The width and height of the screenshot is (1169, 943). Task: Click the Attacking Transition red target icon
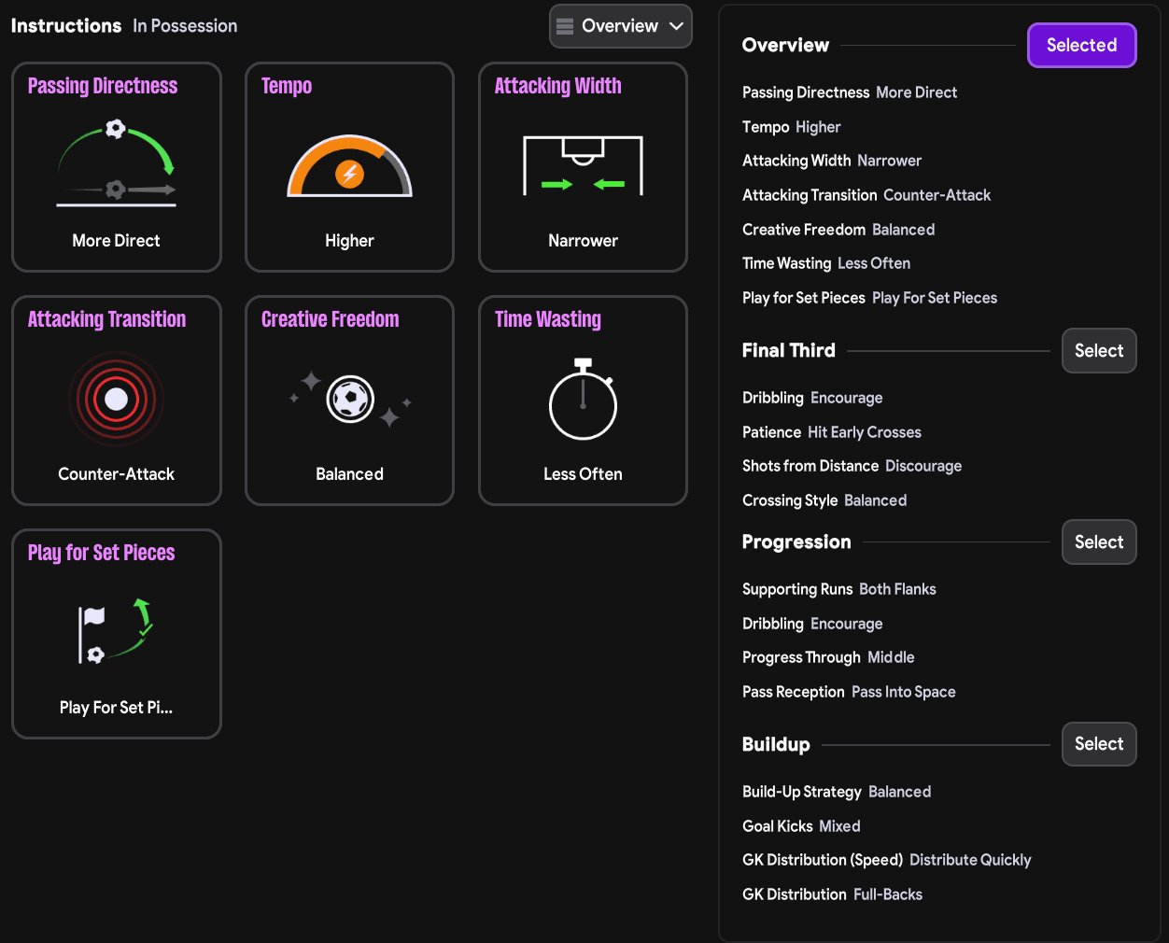[116, 399]
